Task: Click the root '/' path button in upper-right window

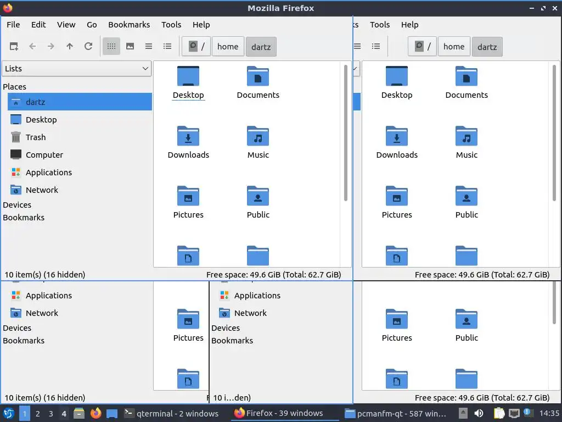Action: click(x=422, y=47)
